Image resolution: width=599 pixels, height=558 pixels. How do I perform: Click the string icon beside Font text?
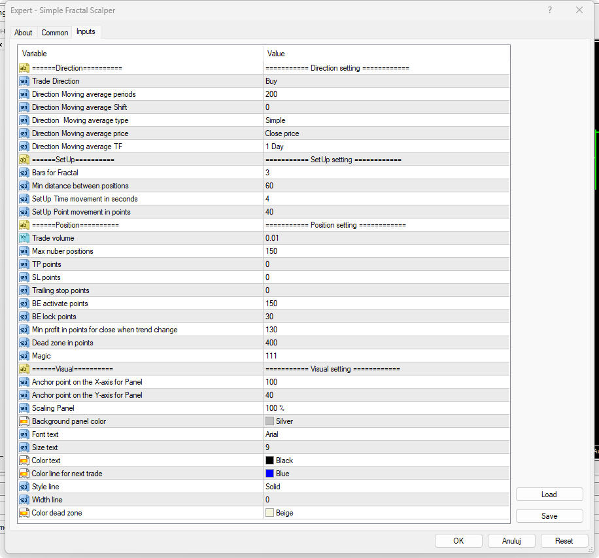coord(24,434)
